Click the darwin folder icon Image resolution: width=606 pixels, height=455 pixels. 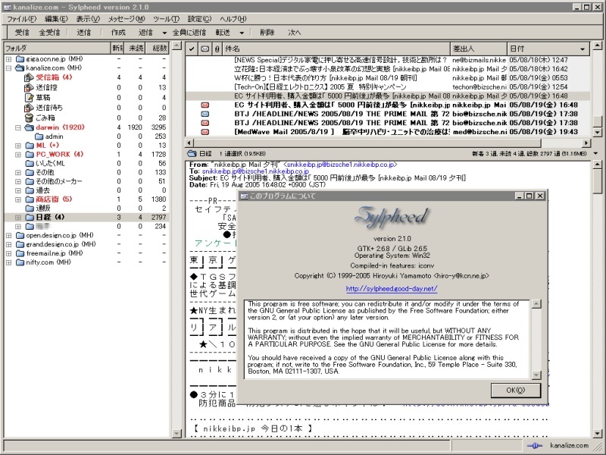pos(30,127)
